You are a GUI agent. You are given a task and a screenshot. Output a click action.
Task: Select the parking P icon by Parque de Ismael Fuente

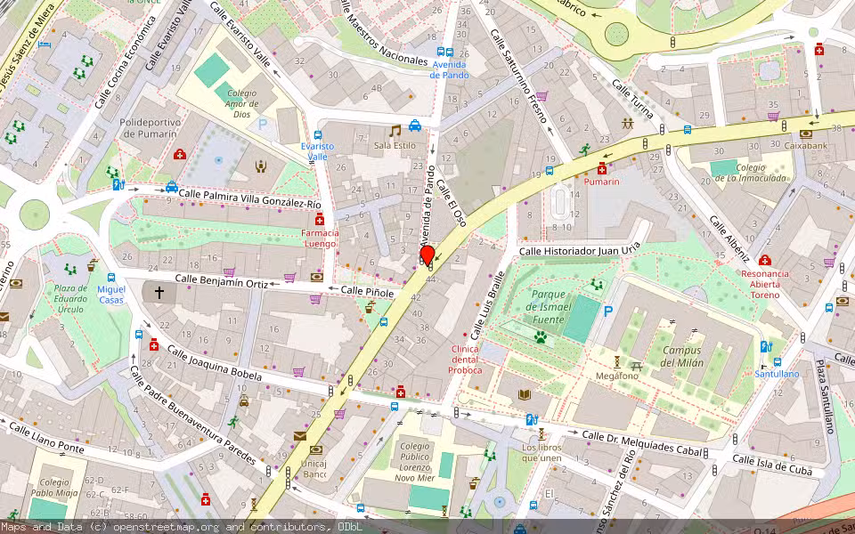click(x=608, y=311)
